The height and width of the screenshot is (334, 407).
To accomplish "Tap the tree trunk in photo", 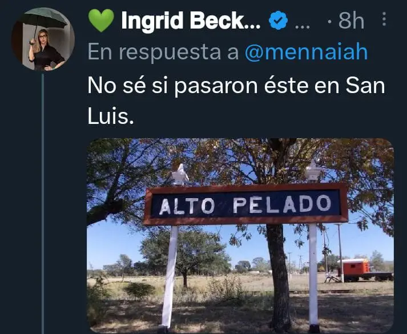I will click(x=279, y=276).
